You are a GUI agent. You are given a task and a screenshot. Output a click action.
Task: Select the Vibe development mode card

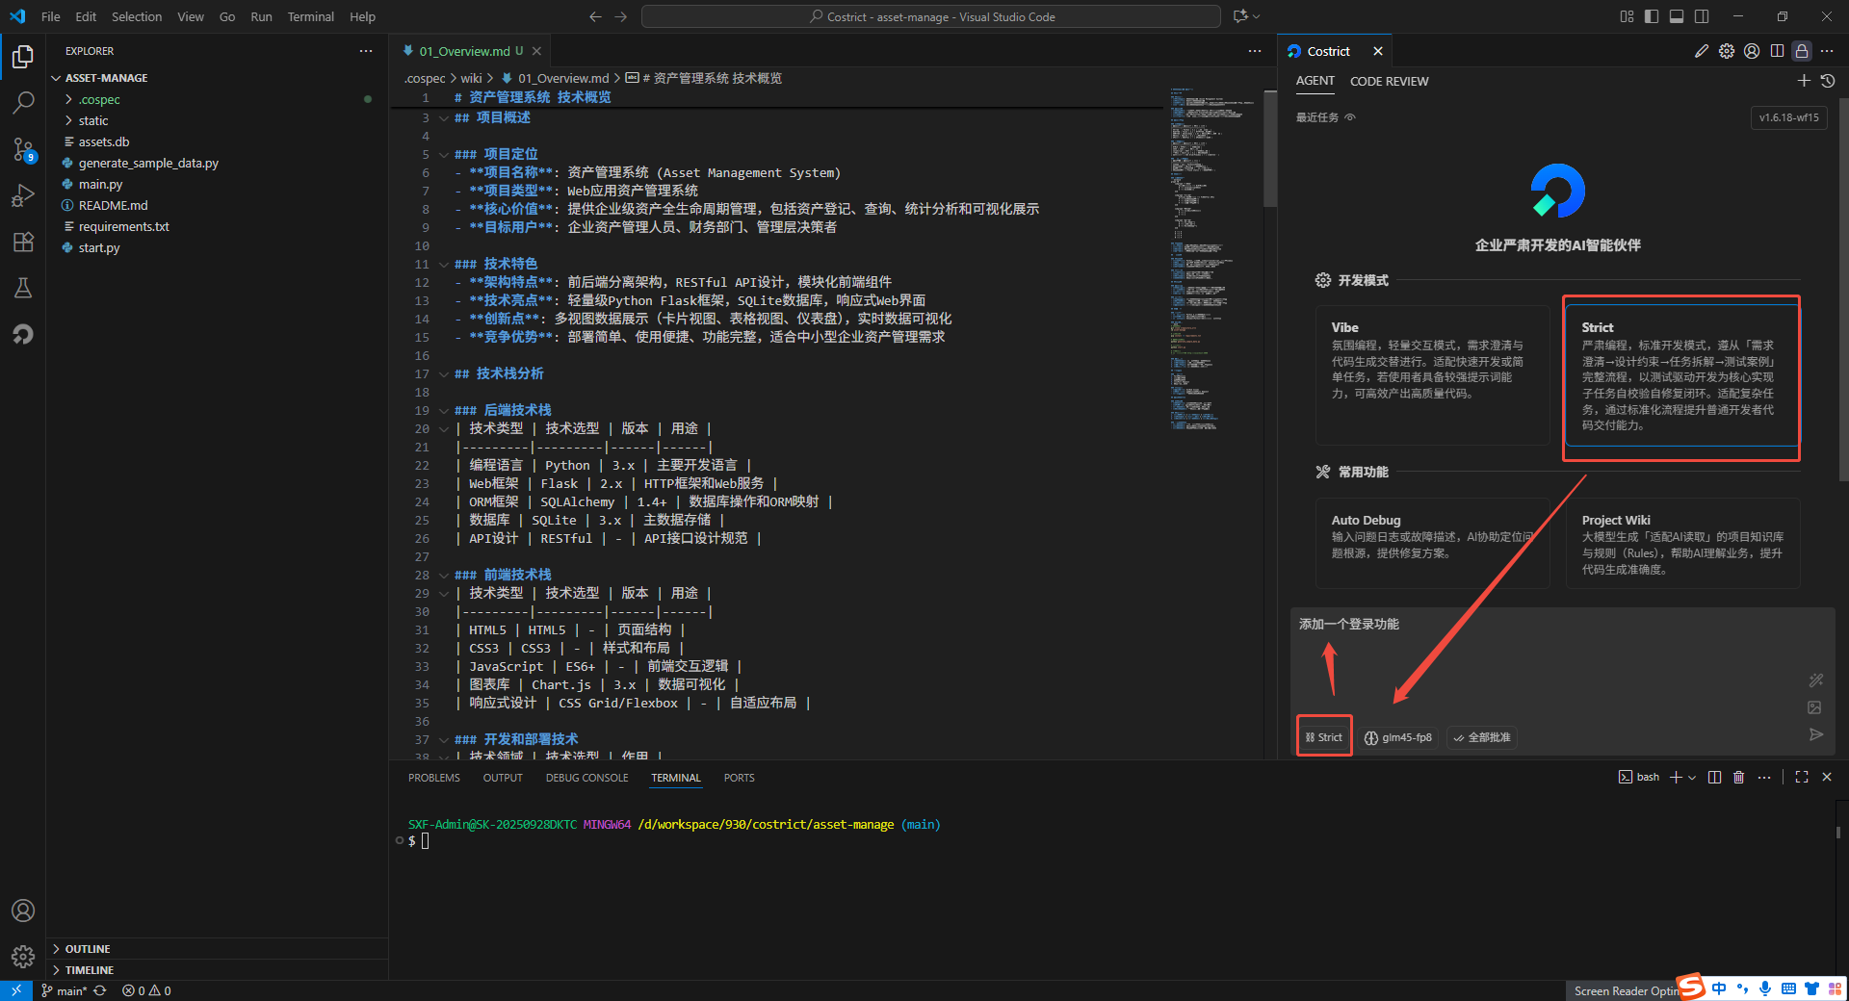pos(1432,374)
